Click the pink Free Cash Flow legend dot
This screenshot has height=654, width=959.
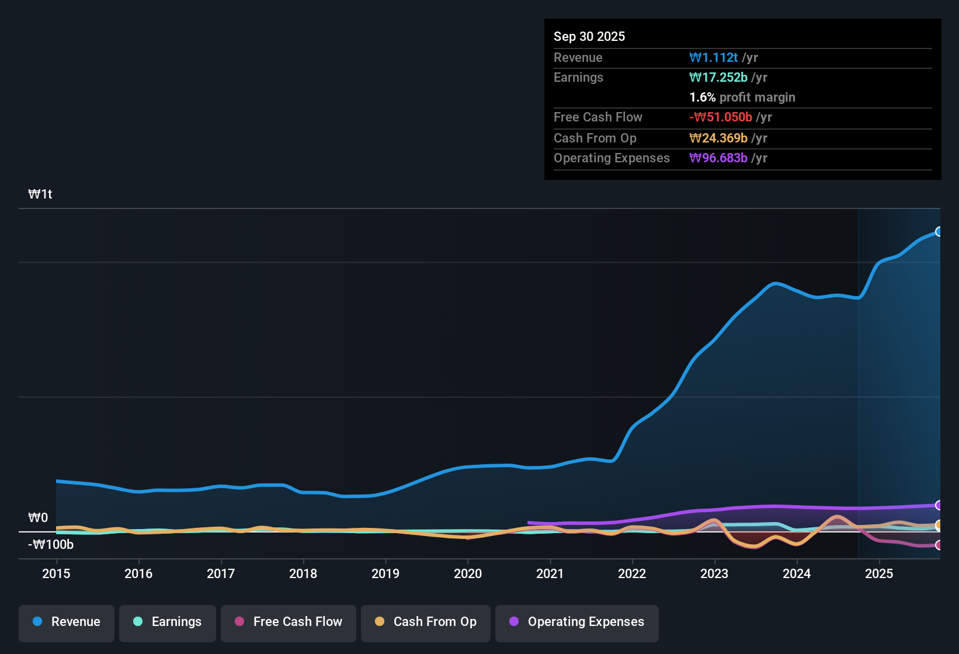[238, 622]
